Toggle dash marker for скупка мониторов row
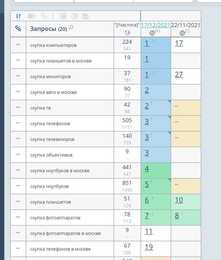Screen dimensions: 221x260 click(x=18, y=76)
